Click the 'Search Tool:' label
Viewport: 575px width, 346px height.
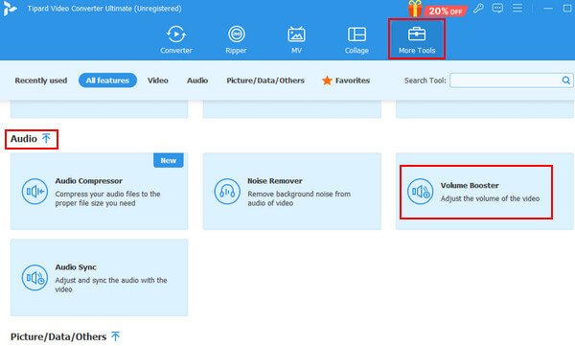[x=425, y=81]
